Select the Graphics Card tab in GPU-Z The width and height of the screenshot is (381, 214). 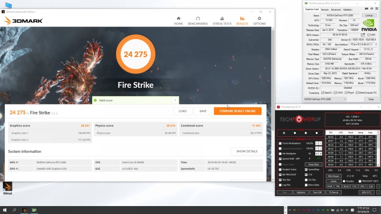[312, 10]
